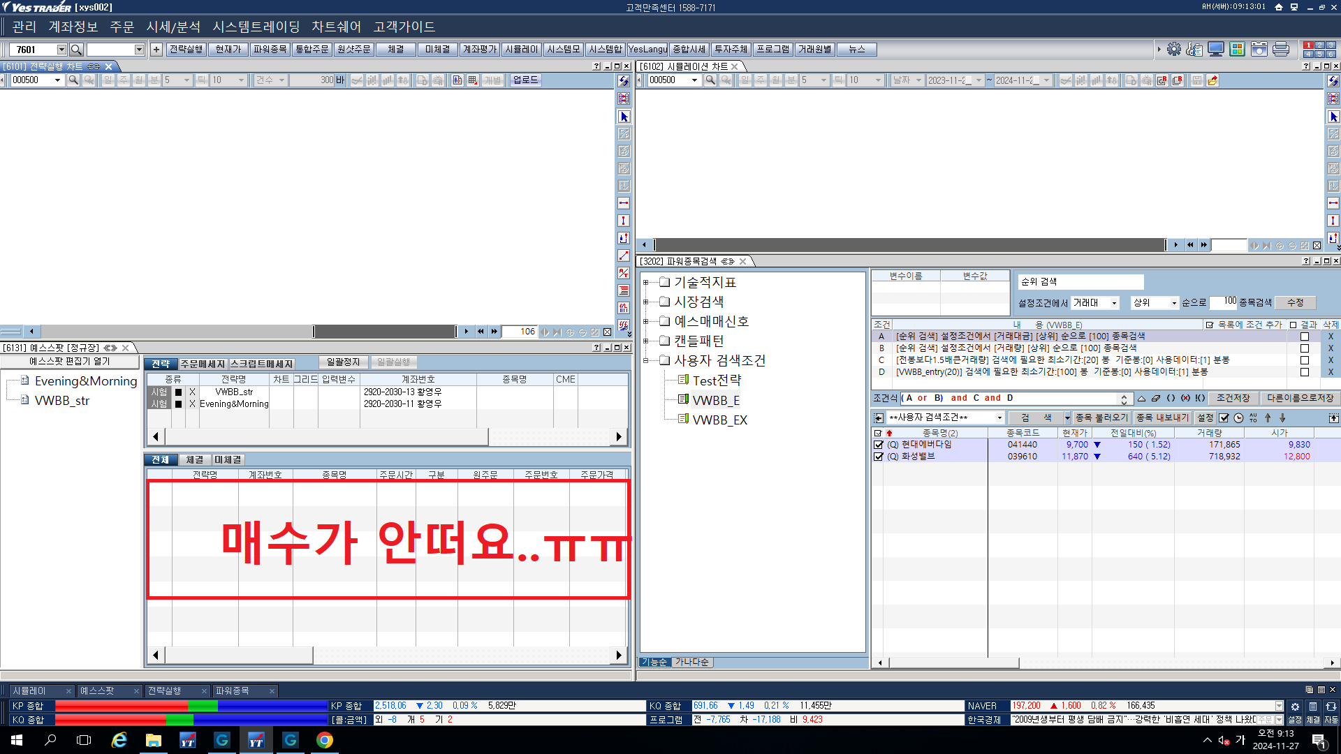Click the 조건저장 button
This screenshot has height=754, width=1341.
click(x=1233, y=398)
